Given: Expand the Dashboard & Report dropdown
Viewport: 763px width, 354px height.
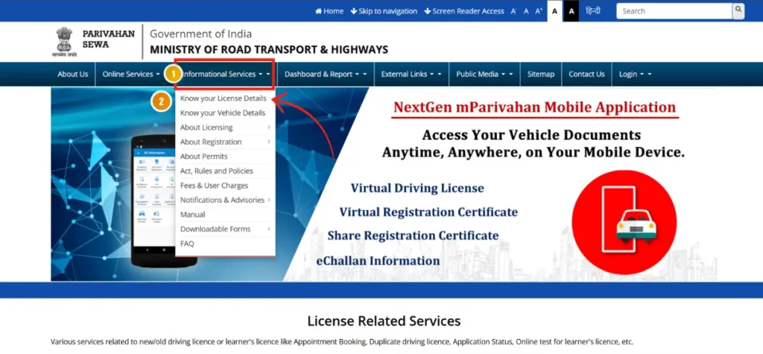Looking at the screenshot, I should click(326, 74).
